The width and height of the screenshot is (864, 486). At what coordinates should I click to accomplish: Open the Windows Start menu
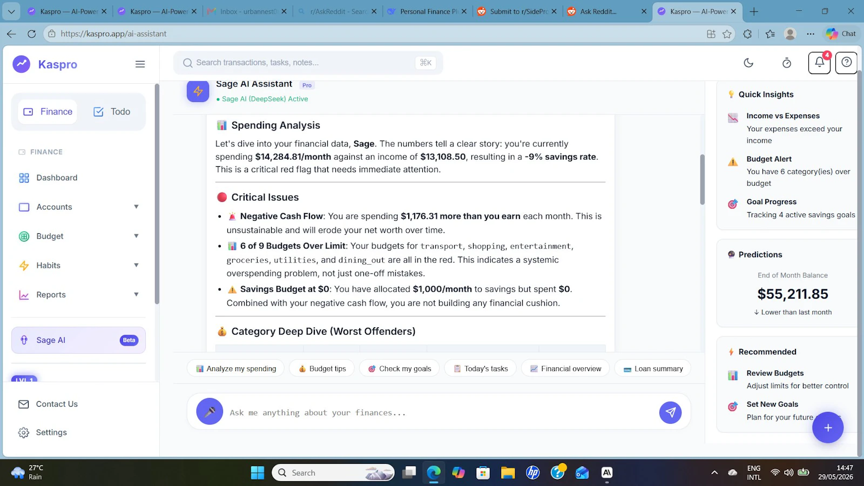(258, 473)
